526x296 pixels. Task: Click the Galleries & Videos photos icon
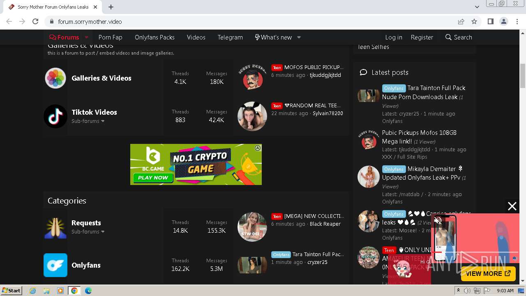click(55, 78)
